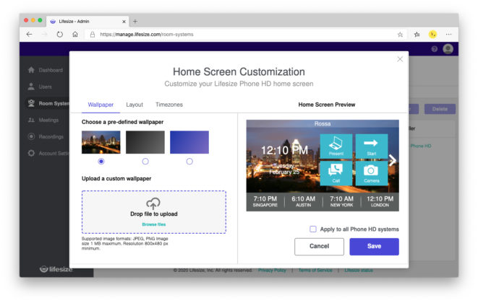
Task: Select the blue gradient wallpaper radio button
Action: pos(189,161)
